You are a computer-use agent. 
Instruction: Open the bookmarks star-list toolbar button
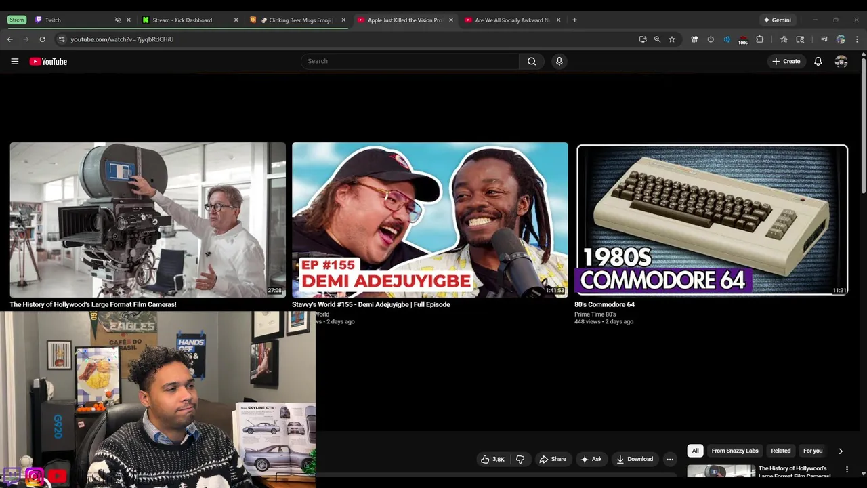784,39
